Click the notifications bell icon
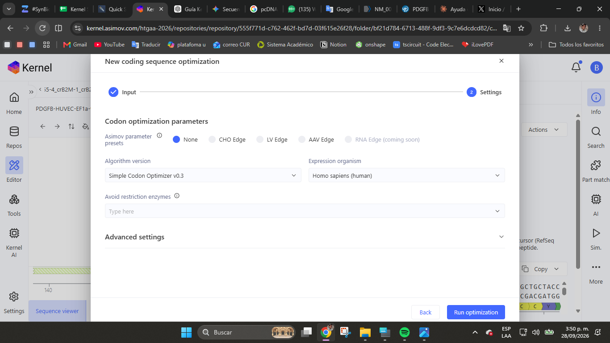 576,67
